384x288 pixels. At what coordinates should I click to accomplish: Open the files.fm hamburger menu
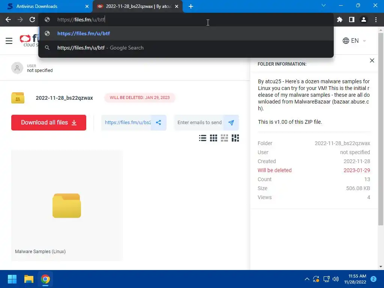coord(9,40)
